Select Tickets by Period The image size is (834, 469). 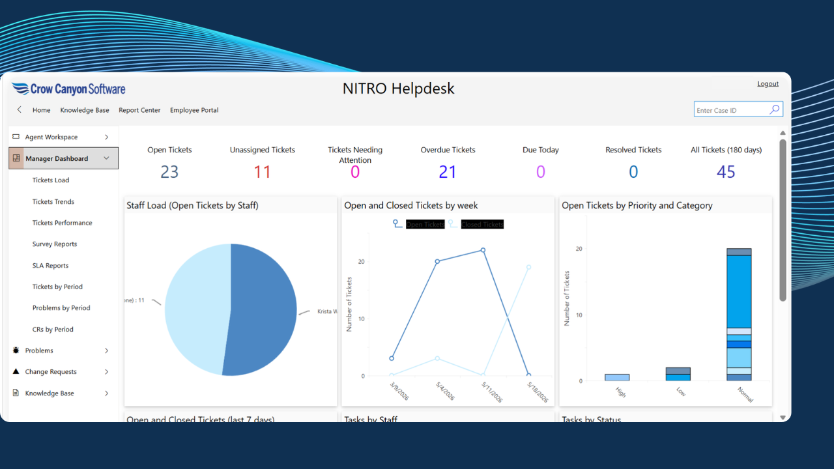click(x=57, y=287)
